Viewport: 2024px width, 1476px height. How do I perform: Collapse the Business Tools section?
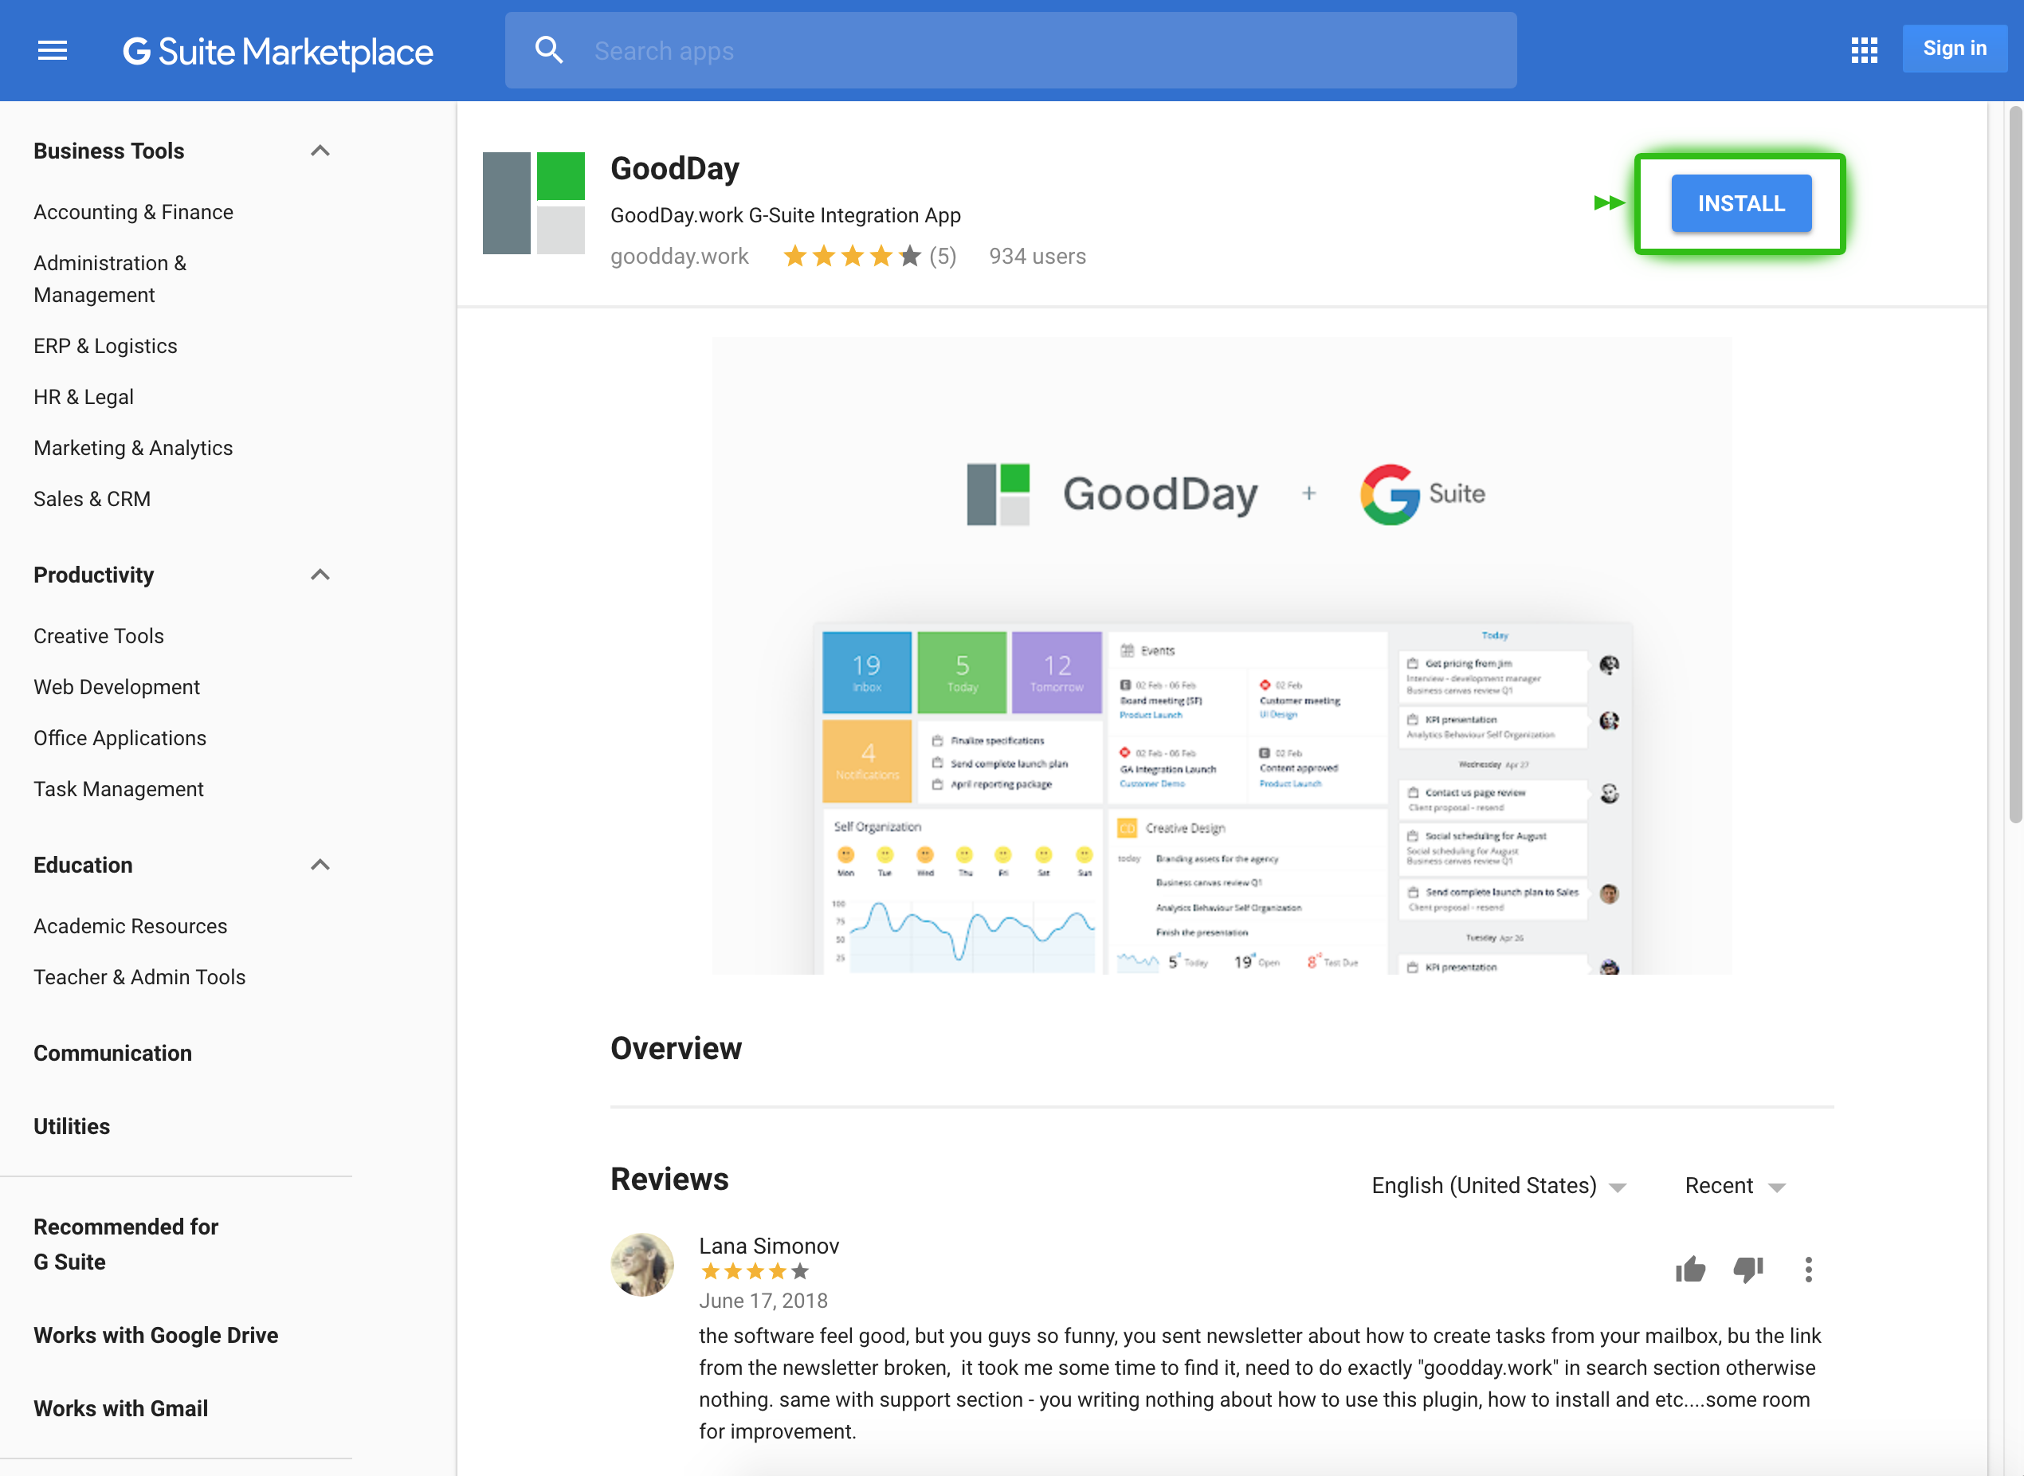click(x=320, y=151)
